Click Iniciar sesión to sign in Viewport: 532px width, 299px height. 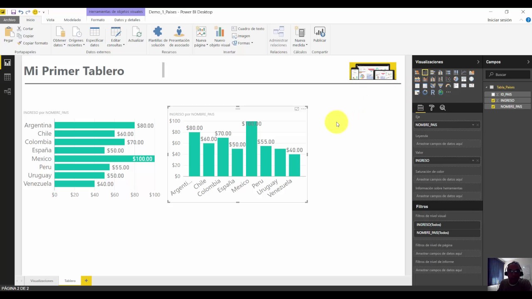coord(500,20)
